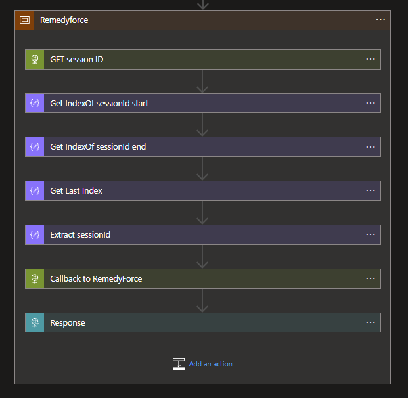Click compose icon of Get Last Index
The image size is (408, 398).
tap(35, 190)
